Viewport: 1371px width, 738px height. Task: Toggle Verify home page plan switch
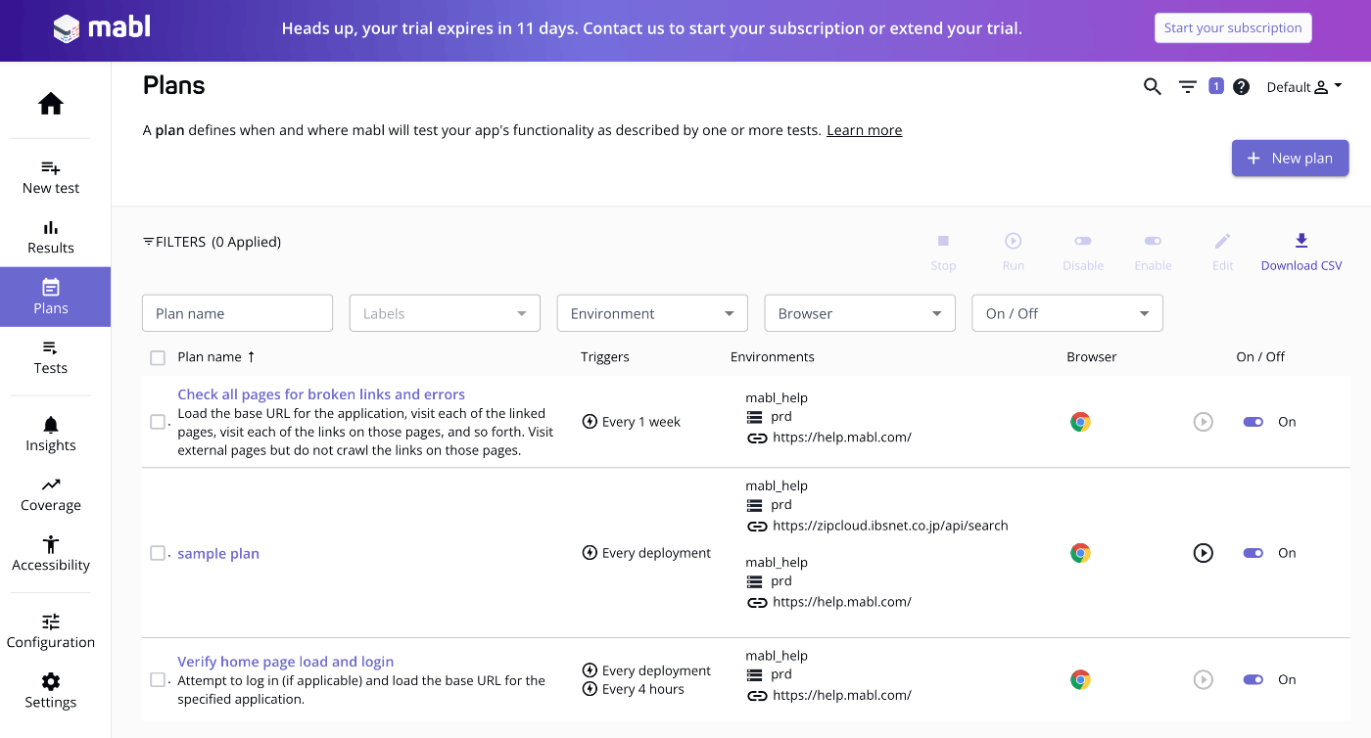(1253, 679)
